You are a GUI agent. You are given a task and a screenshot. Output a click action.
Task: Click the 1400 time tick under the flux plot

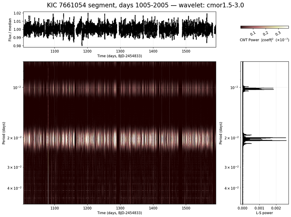point(153,51)
